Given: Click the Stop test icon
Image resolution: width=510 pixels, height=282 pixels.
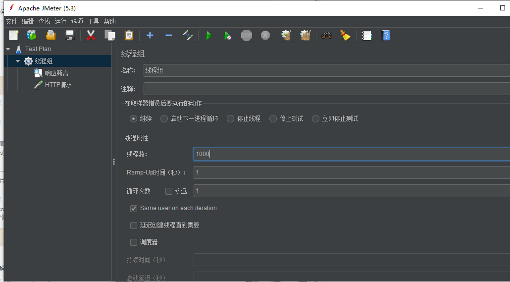Looking at the screenshot, I should click(247, 35).
